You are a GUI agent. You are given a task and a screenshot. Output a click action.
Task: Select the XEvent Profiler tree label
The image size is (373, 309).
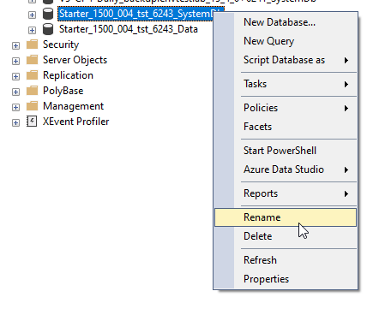click(76, 122)
